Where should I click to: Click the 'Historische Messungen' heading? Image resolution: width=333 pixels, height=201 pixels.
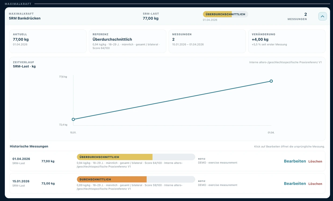29,146
